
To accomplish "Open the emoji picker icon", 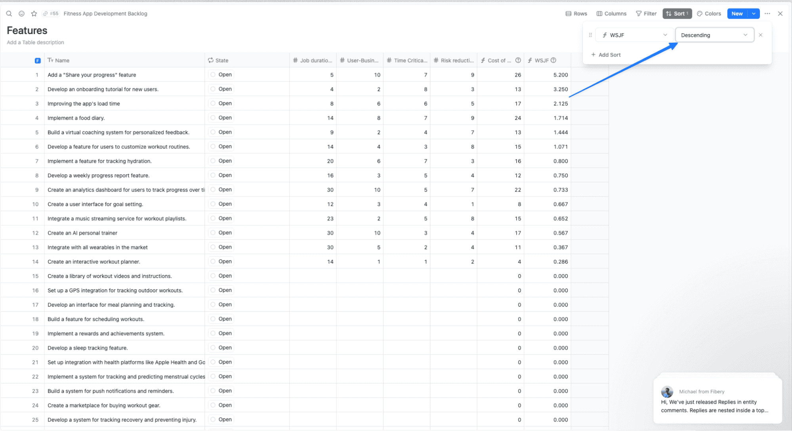I will 21,13.
